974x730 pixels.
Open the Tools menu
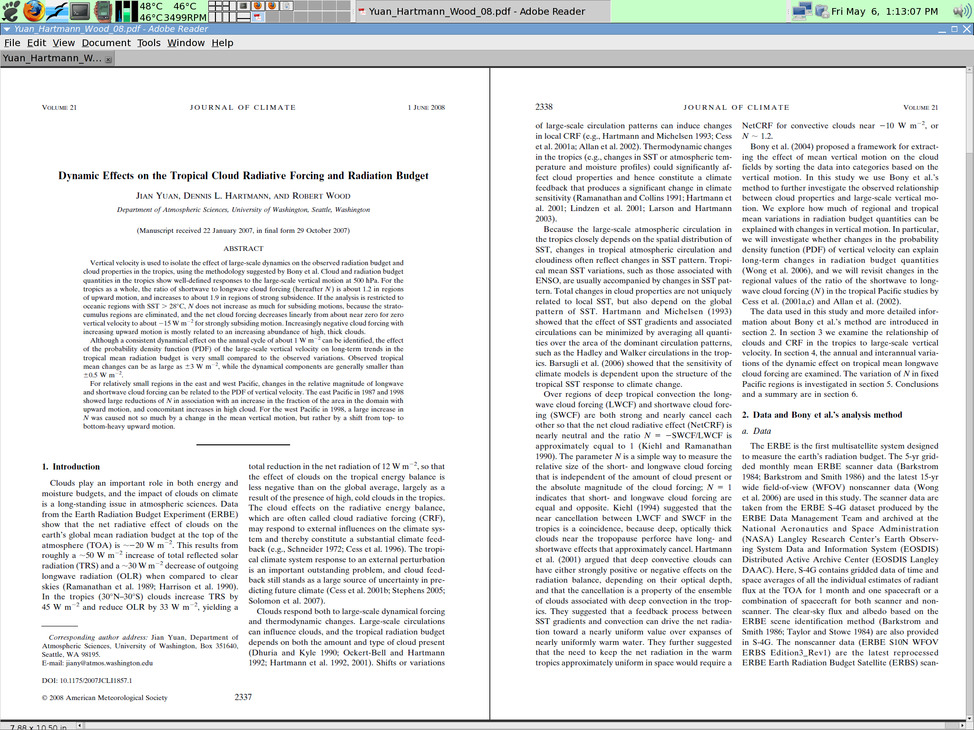149,43
